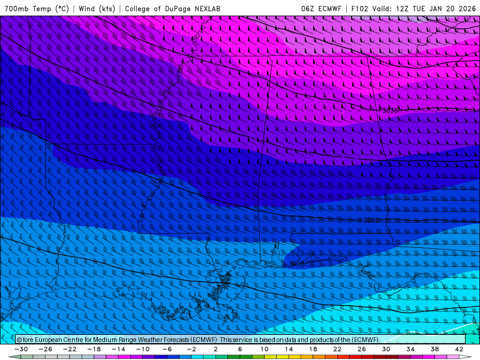This screenshot has height=360, width=480.
Task: Click the -26 value on the temperature scale
Action: pyautogui.click(x=46, y=349)
